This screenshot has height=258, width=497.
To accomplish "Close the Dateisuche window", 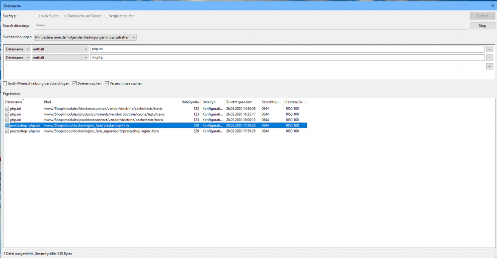I will pos(493,5).
